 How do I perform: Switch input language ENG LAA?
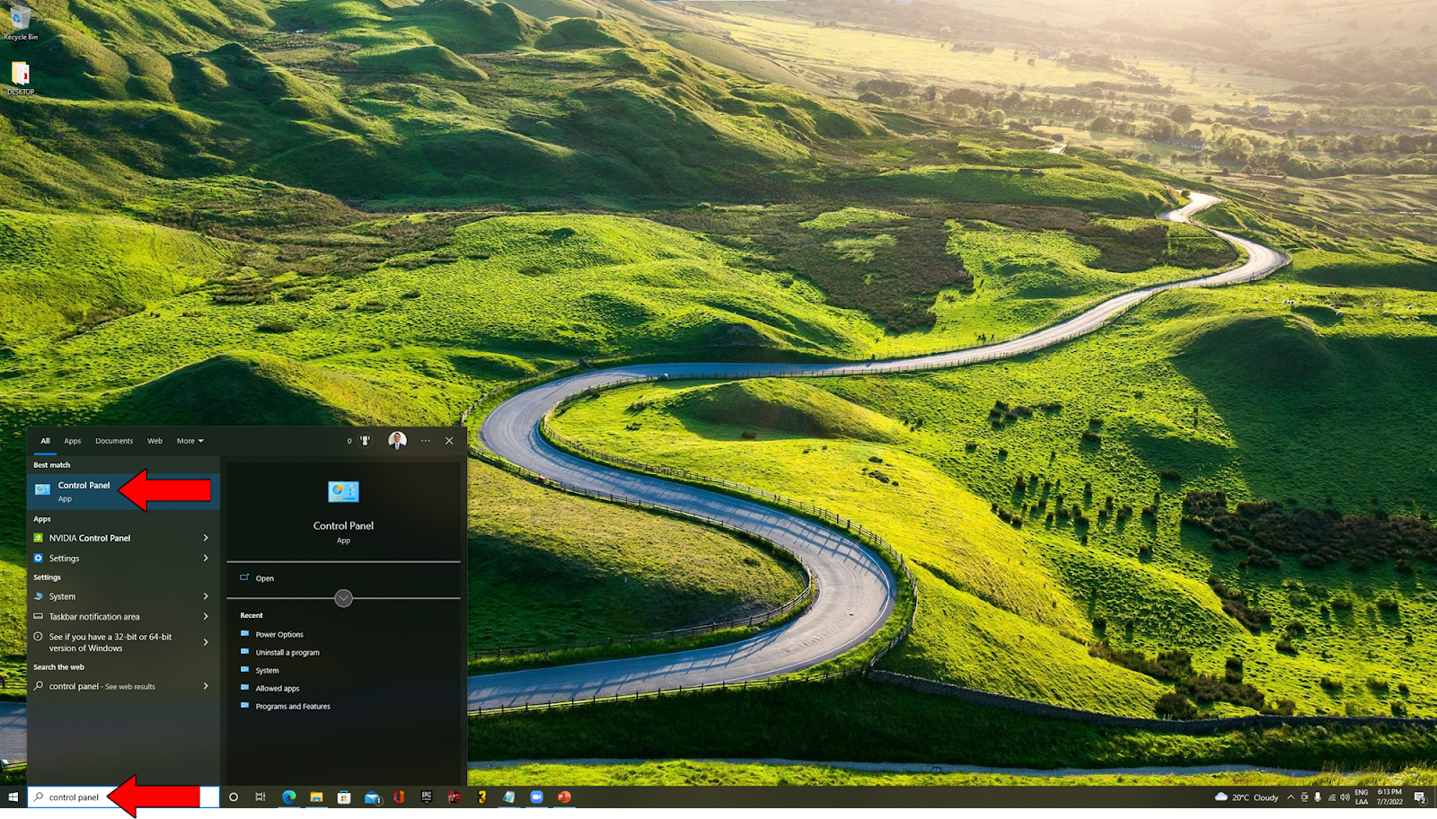(1362, 797)
